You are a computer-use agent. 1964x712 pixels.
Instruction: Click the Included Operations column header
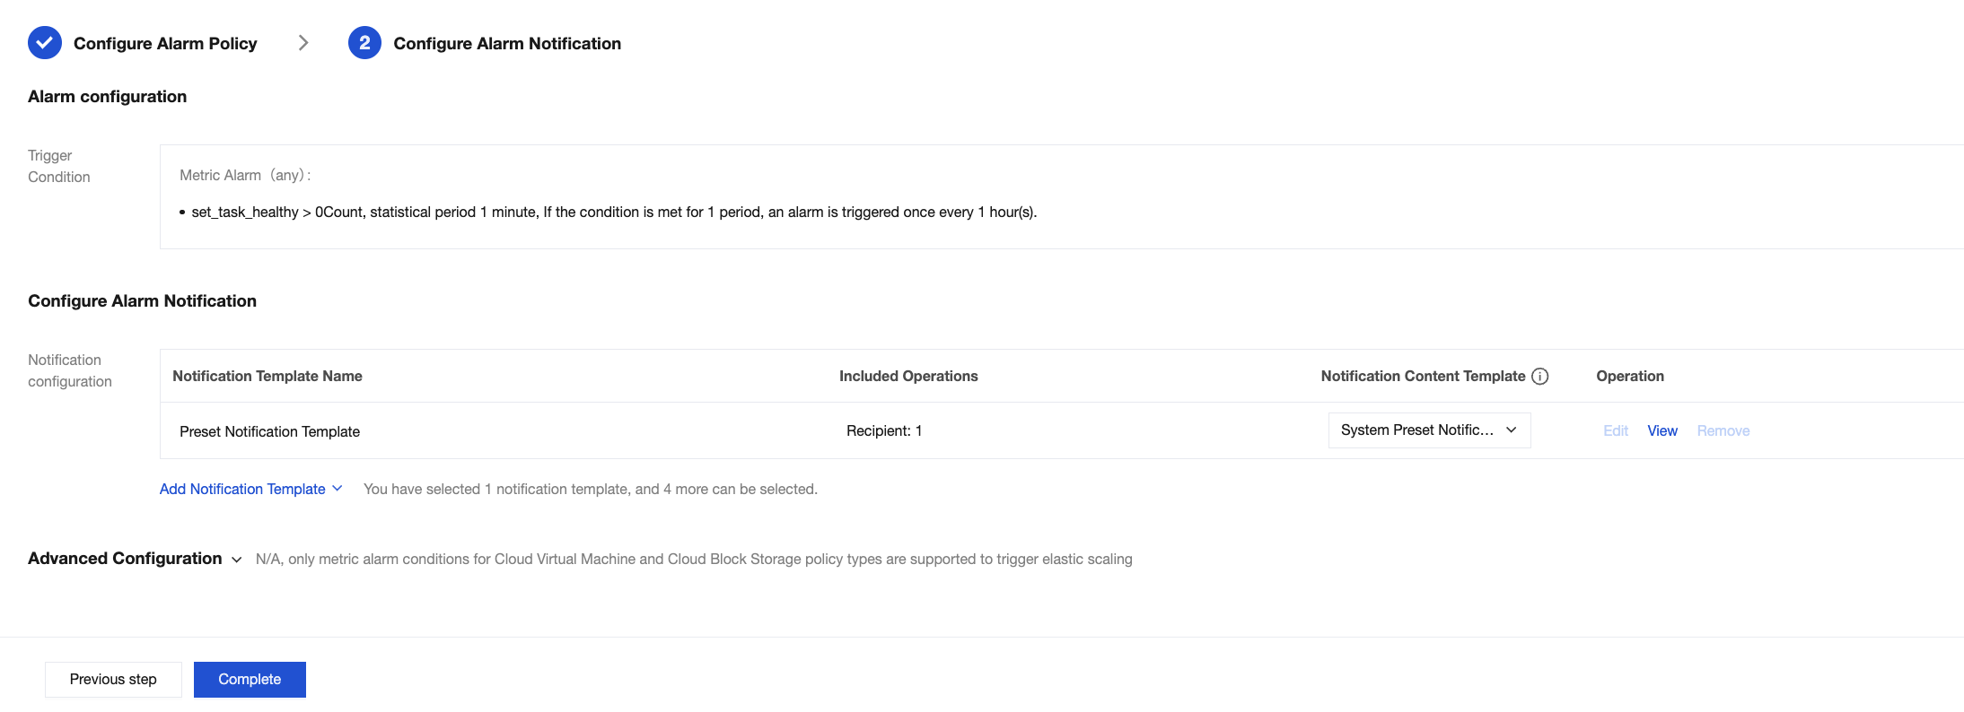[908, 377]
